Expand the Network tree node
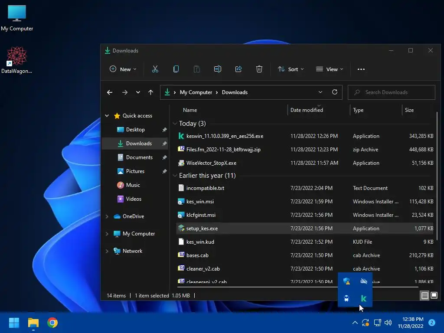This screenshot has height=333, width=444. coord(107,251)
